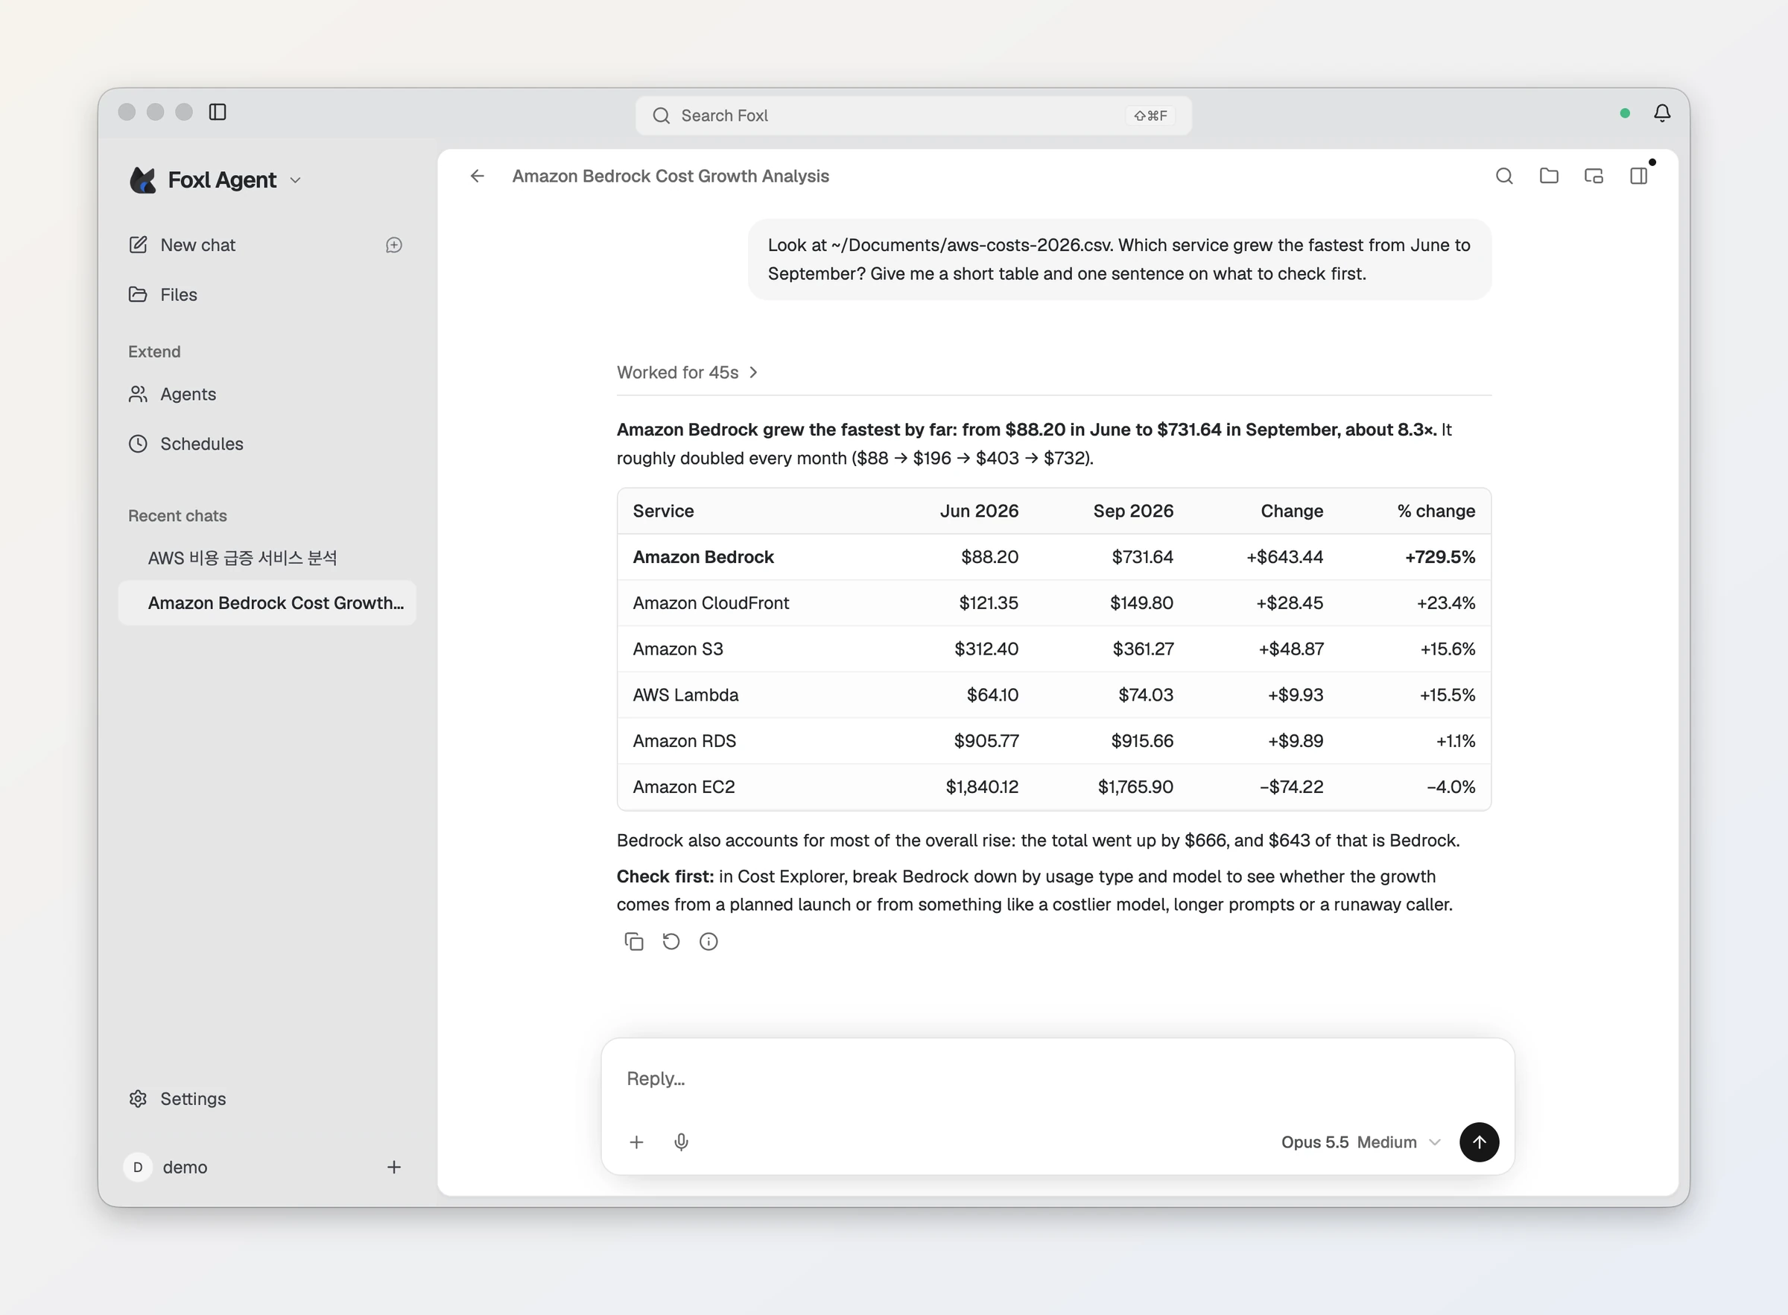Viewport: 1788px width, 1315px height.
Task: Click the green status dot indicator
Action: [1625, 113]
